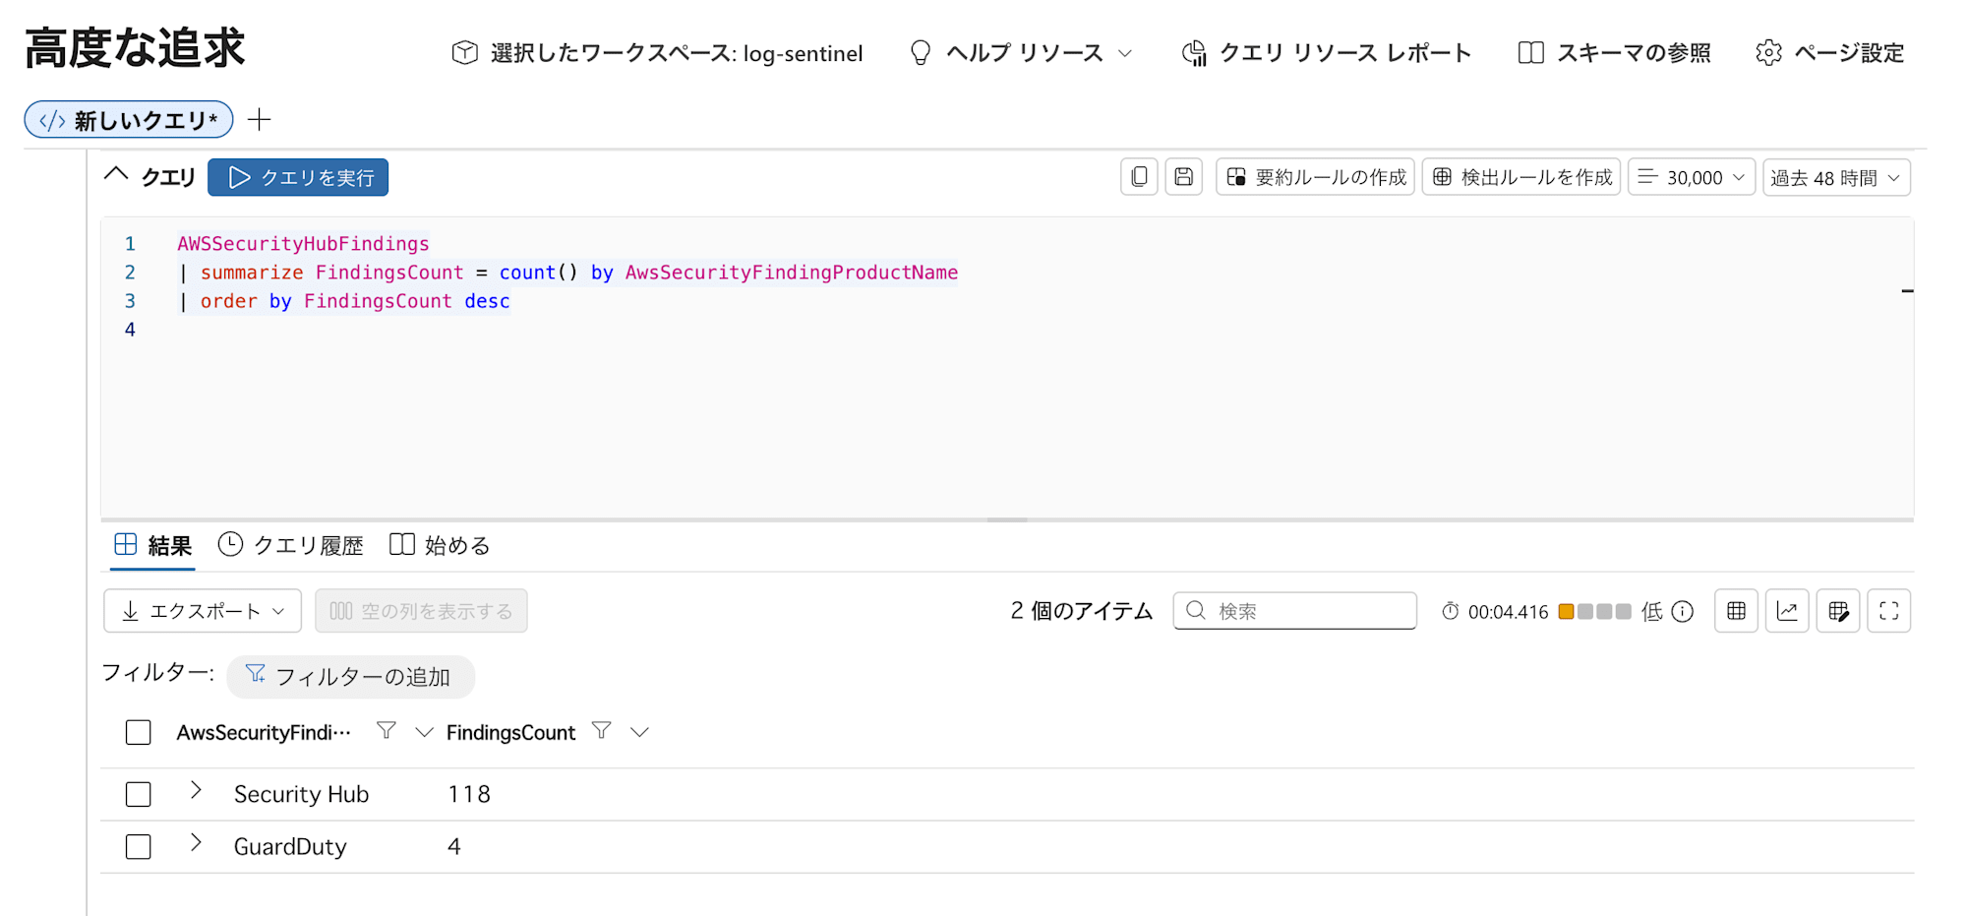
Task: Filter the FindingsCount column
Action: point(602,730)
